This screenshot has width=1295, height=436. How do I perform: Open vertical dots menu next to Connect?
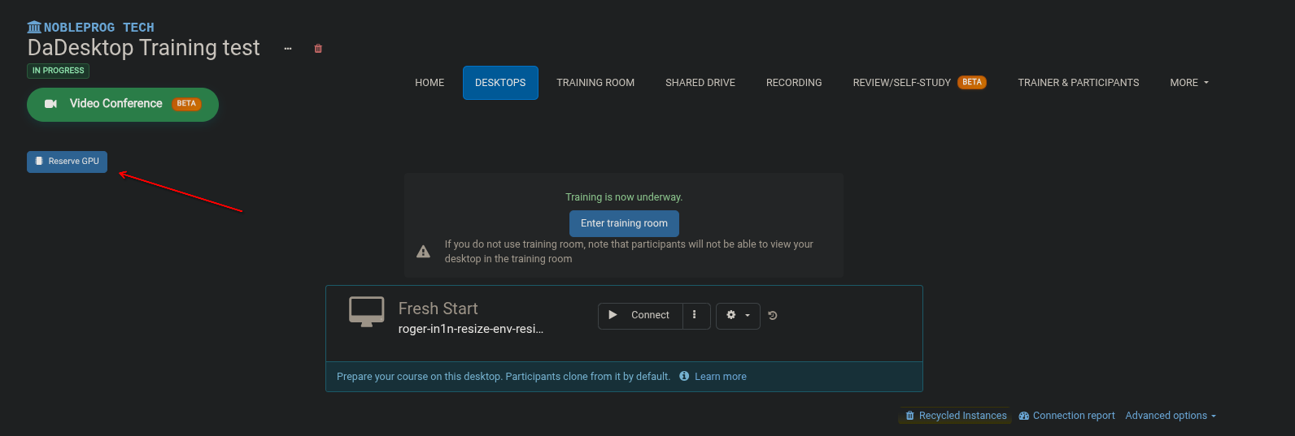(695, 315)
